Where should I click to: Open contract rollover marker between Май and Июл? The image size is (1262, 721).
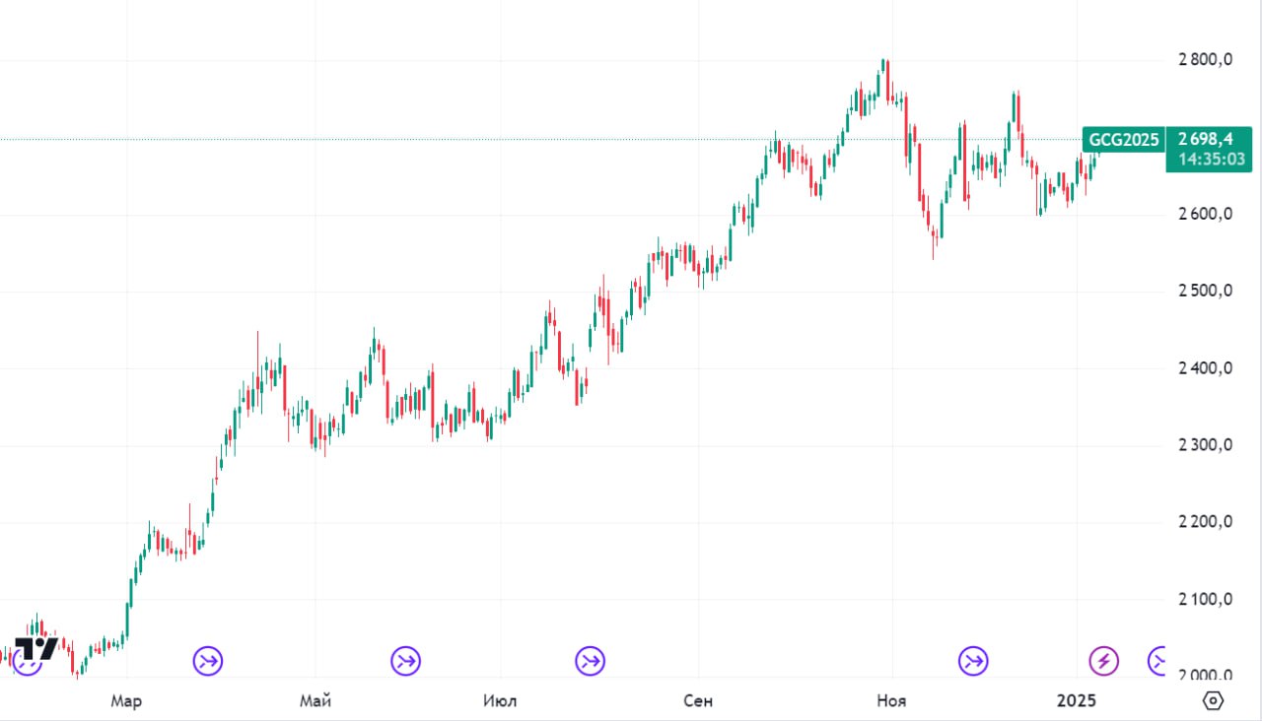[405, 660]
